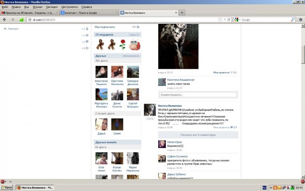Open the Мои подписчики link
305x191 pixels.
[105, 27]
